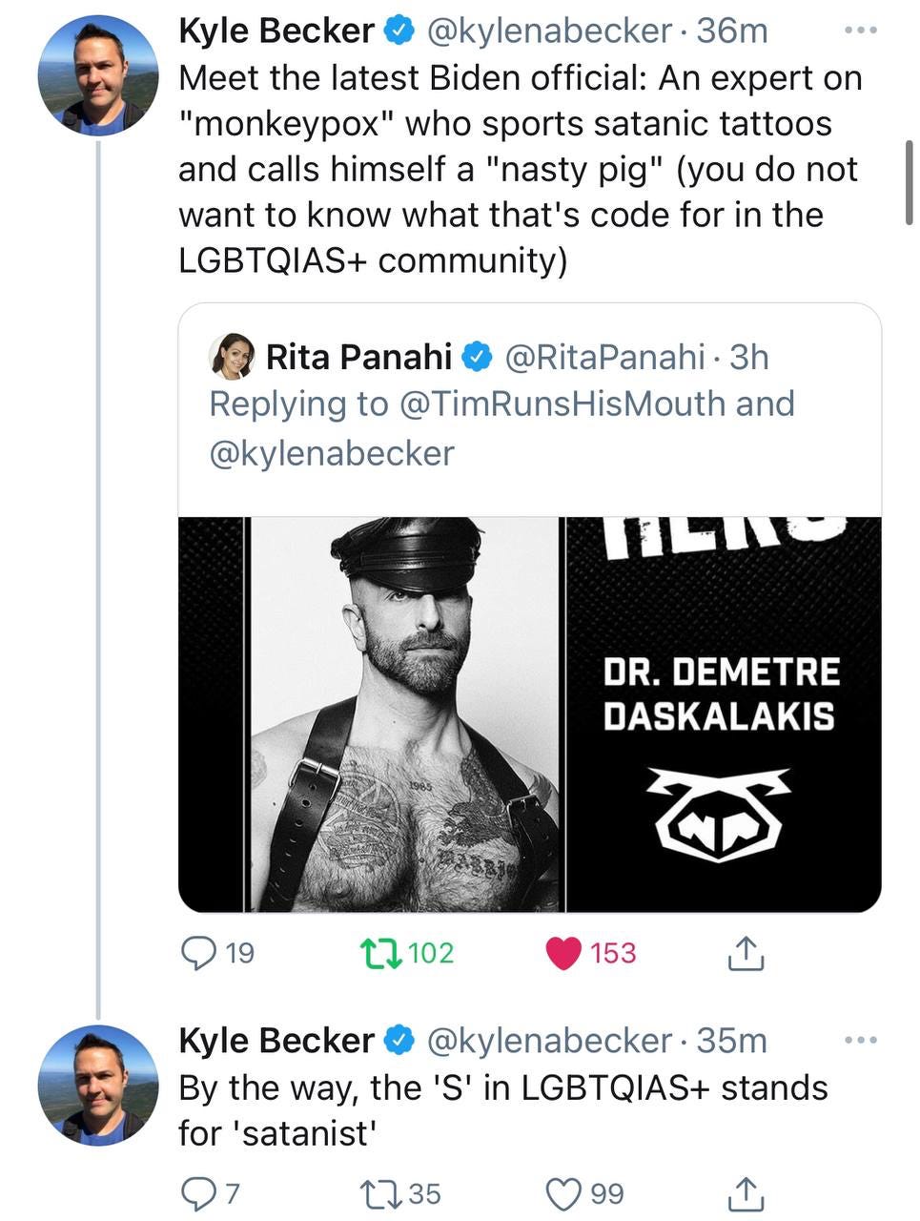Open the @TimRunsHisMouth mention link
The height and width of the screenshot is (1221, 920).
(x=562, y=404)
